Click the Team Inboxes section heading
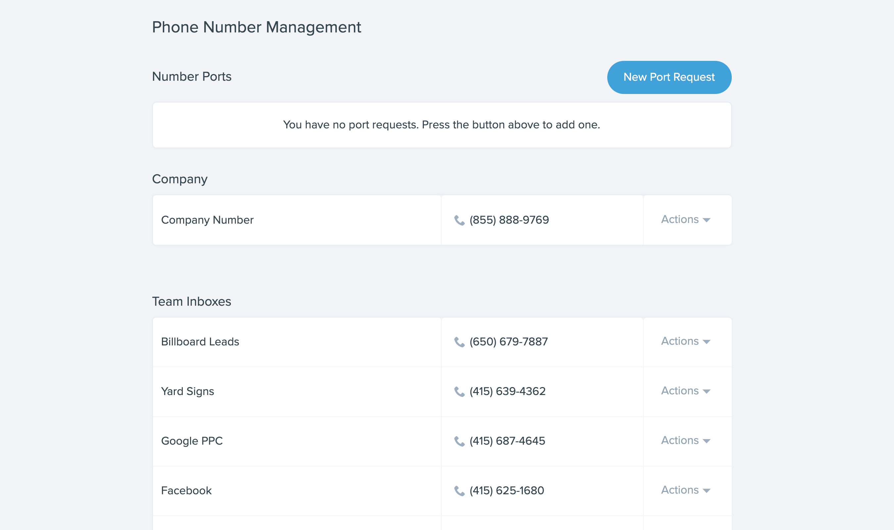 [192, 301]
